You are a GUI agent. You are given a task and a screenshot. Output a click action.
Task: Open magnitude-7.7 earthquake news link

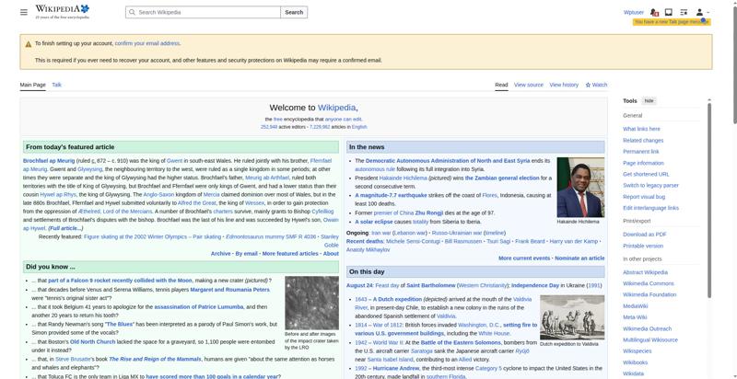pos(391,195)
